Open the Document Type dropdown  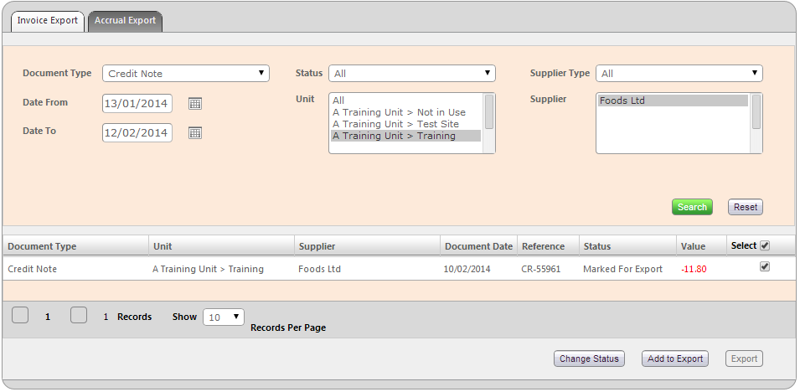(185, 74)
